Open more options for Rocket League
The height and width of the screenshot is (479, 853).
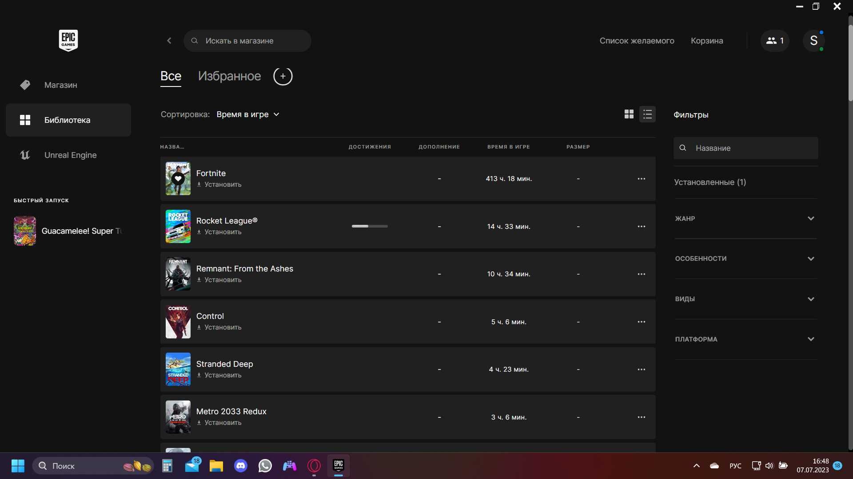tap(642, 227)
